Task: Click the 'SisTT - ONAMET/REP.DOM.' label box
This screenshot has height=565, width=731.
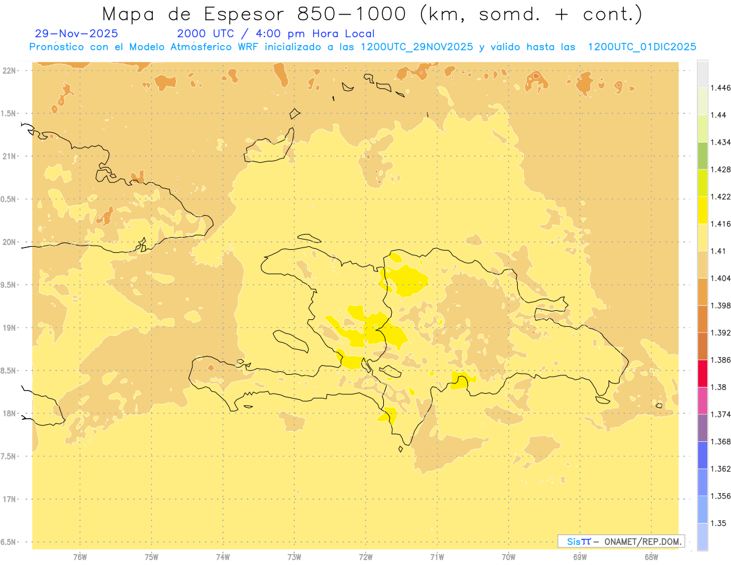Action: 621,541
